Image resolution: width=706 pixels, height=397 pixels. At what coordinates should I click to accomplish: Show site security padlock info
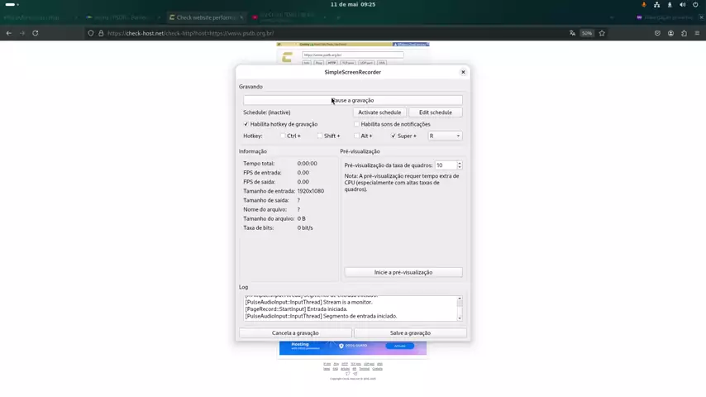(x=101, y=33)
